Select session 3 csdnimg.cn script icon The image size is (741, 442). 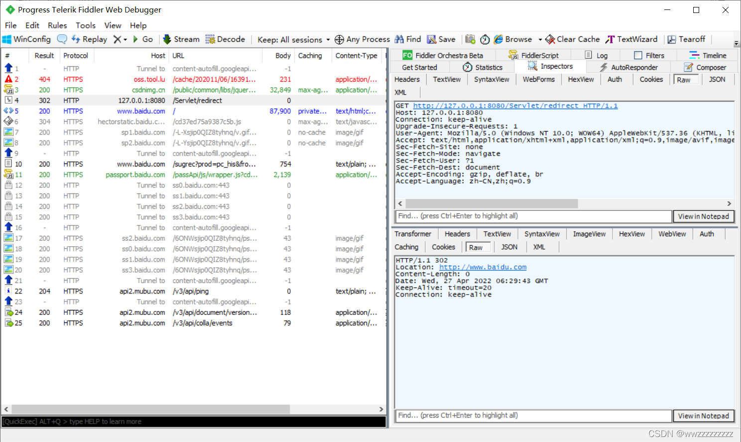[x=8, y=90]
